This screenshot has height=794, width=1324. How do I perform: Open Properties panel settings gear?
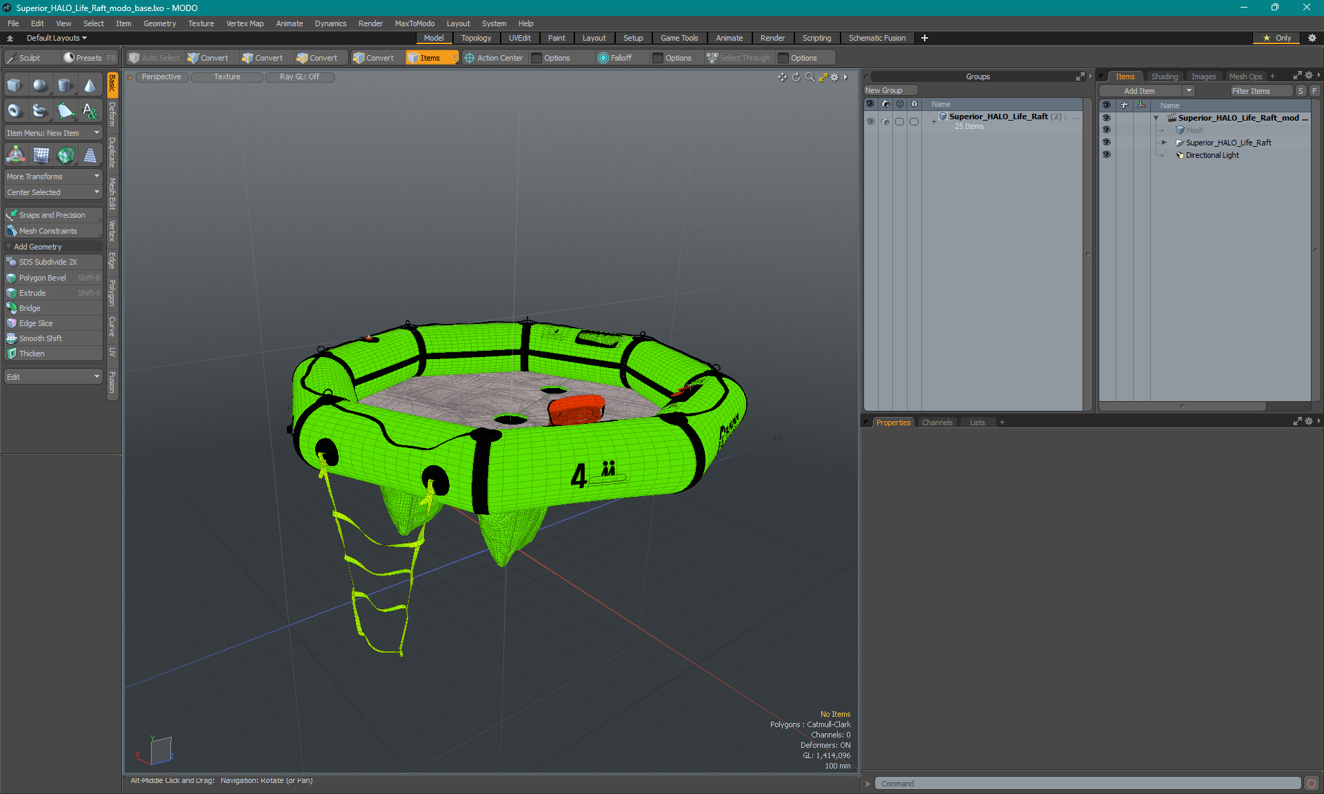1309,422
